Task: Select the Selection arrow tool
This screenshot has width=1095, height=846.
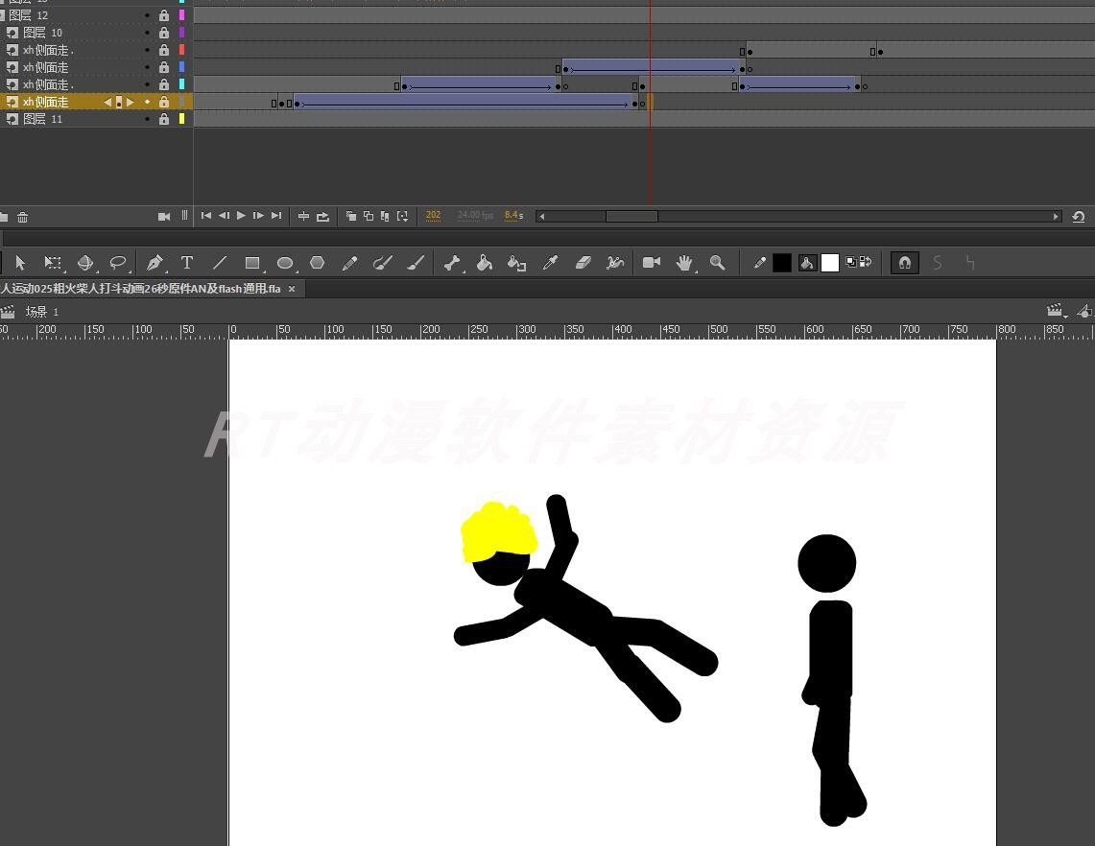Action: 20,263
